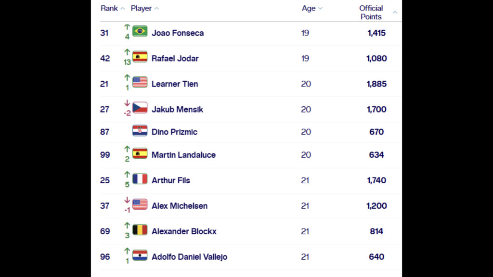Image resolution: width=493 pixels, height=277 pixels.
Task: Click the Brazil flag beside Joao Fonseca
Action: pos(140,31)
